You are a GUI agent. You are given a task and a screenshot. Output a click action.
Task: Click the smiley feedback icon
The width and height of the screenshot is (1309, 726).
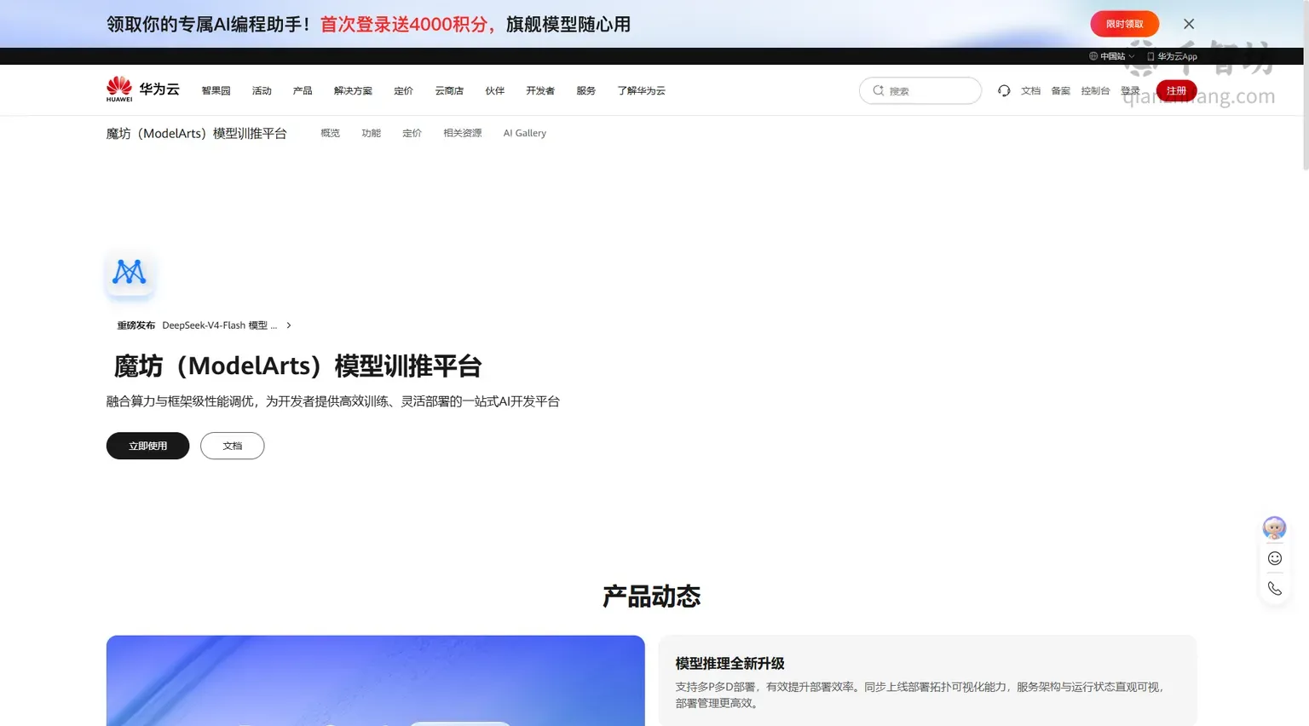(1275, 558)
